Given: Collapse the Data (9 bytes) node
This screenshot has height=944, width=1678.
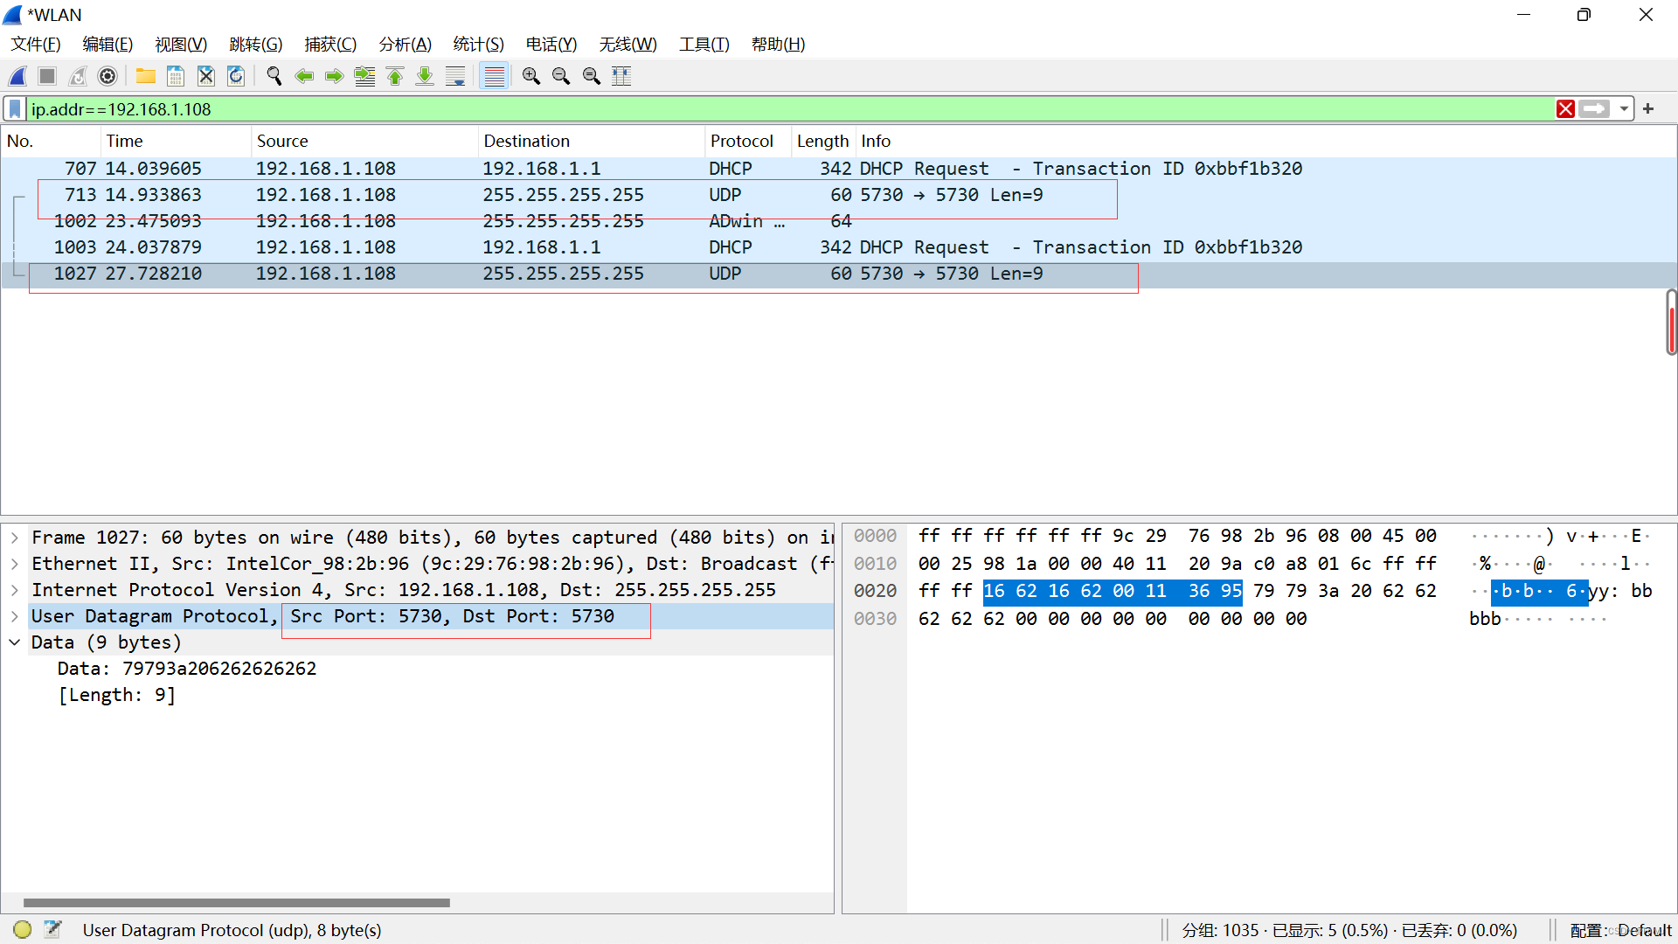Looking at the screenshot, I should 15,642.
